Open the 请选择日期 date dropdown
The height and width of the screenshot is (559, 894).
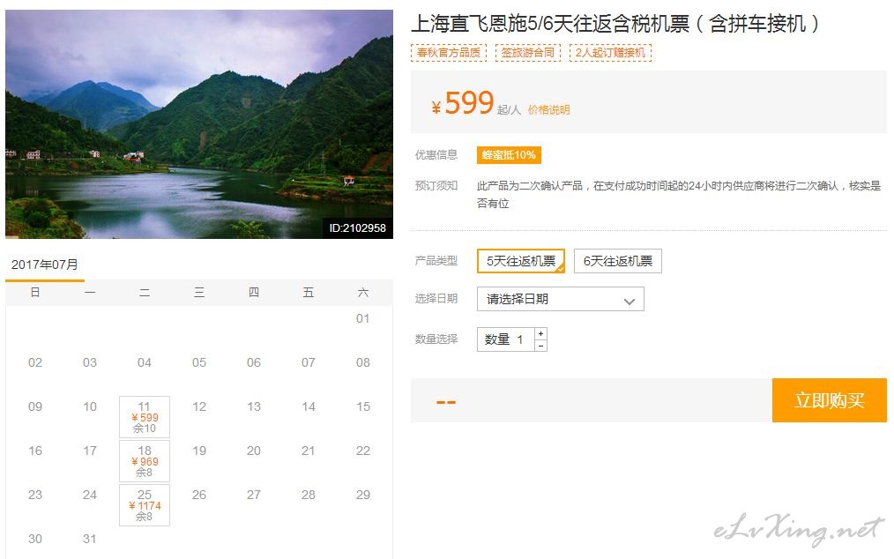point(561,299)
